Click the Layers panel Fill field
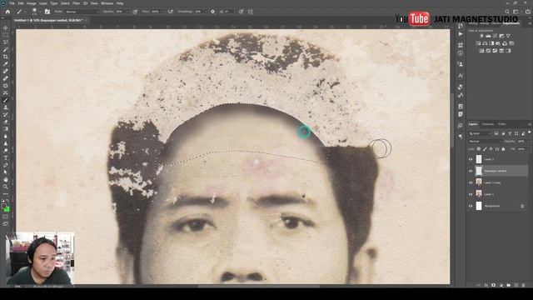The height and width of the screenshot is (300, 533). (x=521, y=149)
